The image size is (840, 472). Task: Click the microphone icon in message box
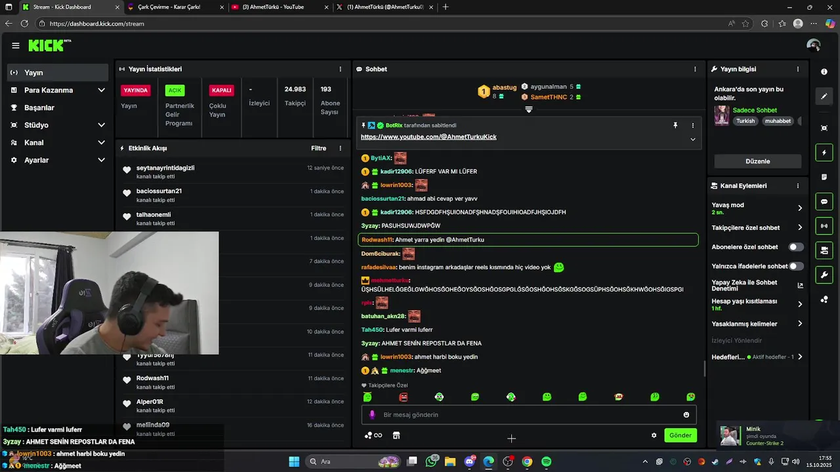pyautogui.click(x=372, y=415)
